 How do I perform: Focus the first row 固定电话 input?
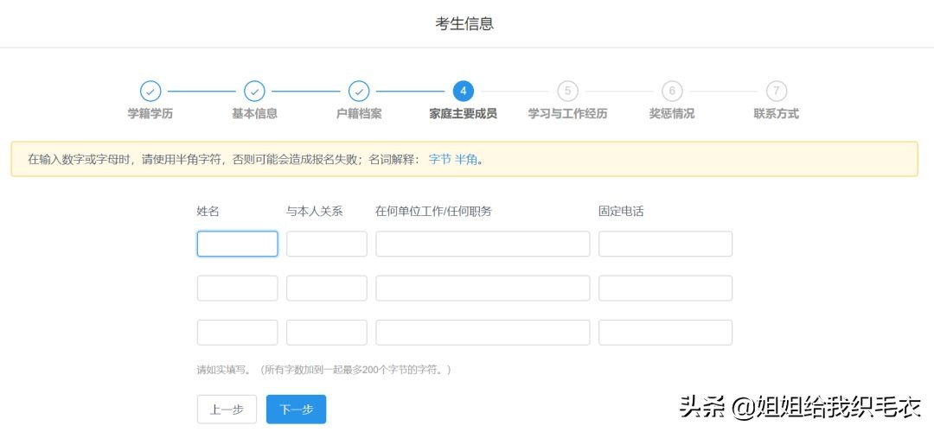click(x=665, y=244)
